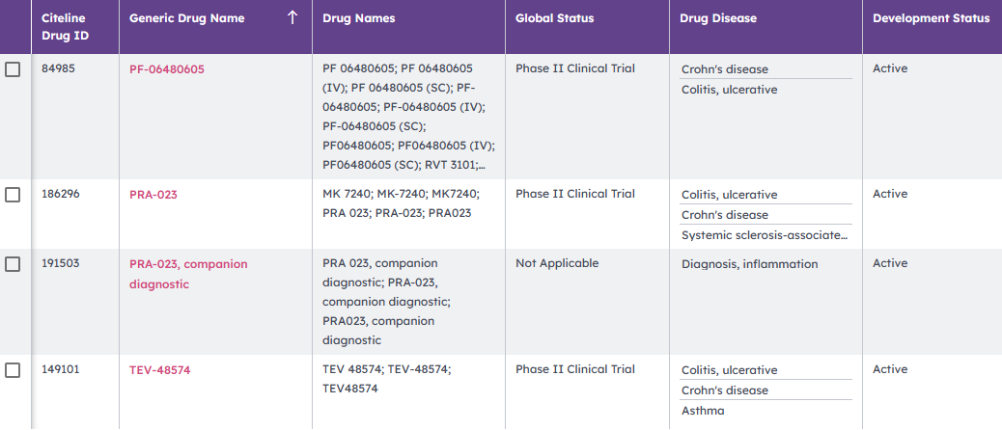Check the row for drug ID 191503
Viewport: 1002px width, 430px height.
pos(13,264)
